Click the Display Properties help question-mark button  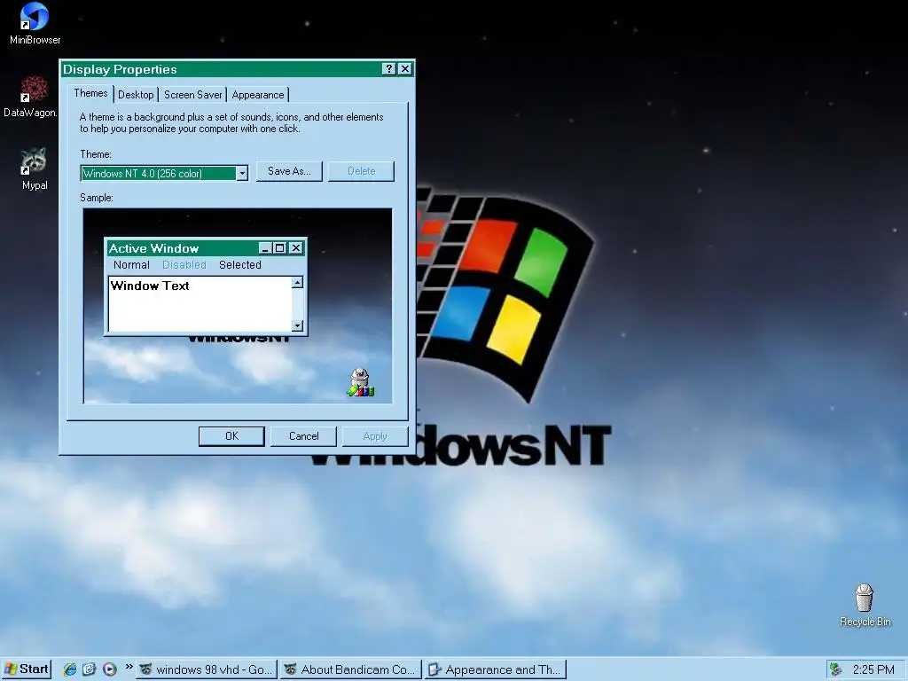click(389, 69)
